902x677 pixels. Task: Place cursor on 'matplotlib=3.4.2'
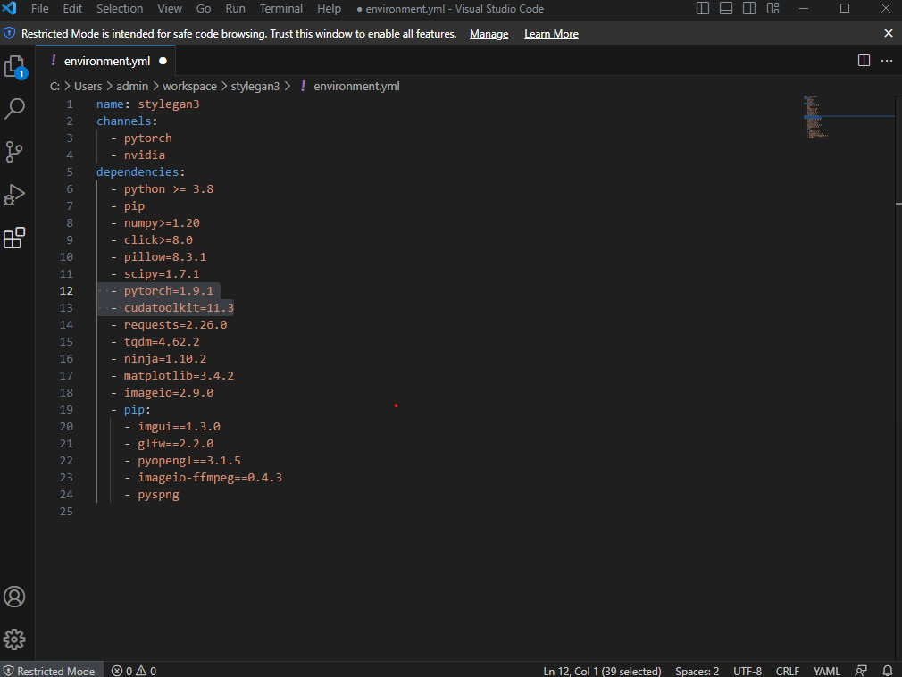click(179, 376)
